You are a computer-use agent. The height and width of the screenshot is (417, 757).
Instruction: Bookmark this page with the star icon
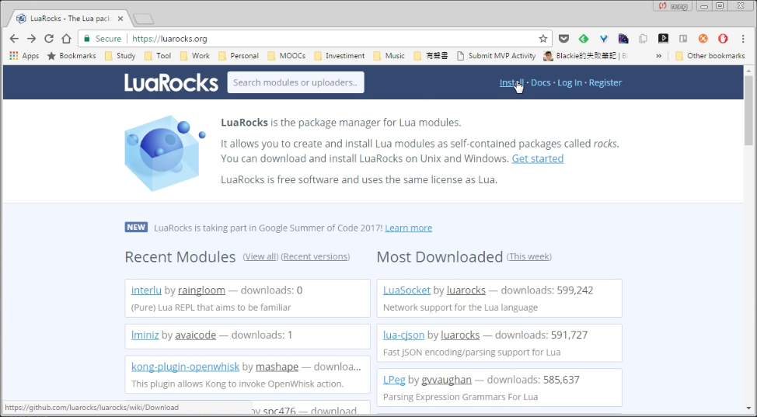click(x=543, y=39)
